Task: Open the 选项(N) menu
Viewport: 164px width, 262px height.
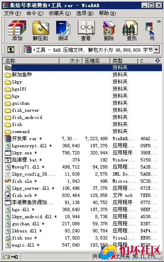Action: [x=85, y=13]
